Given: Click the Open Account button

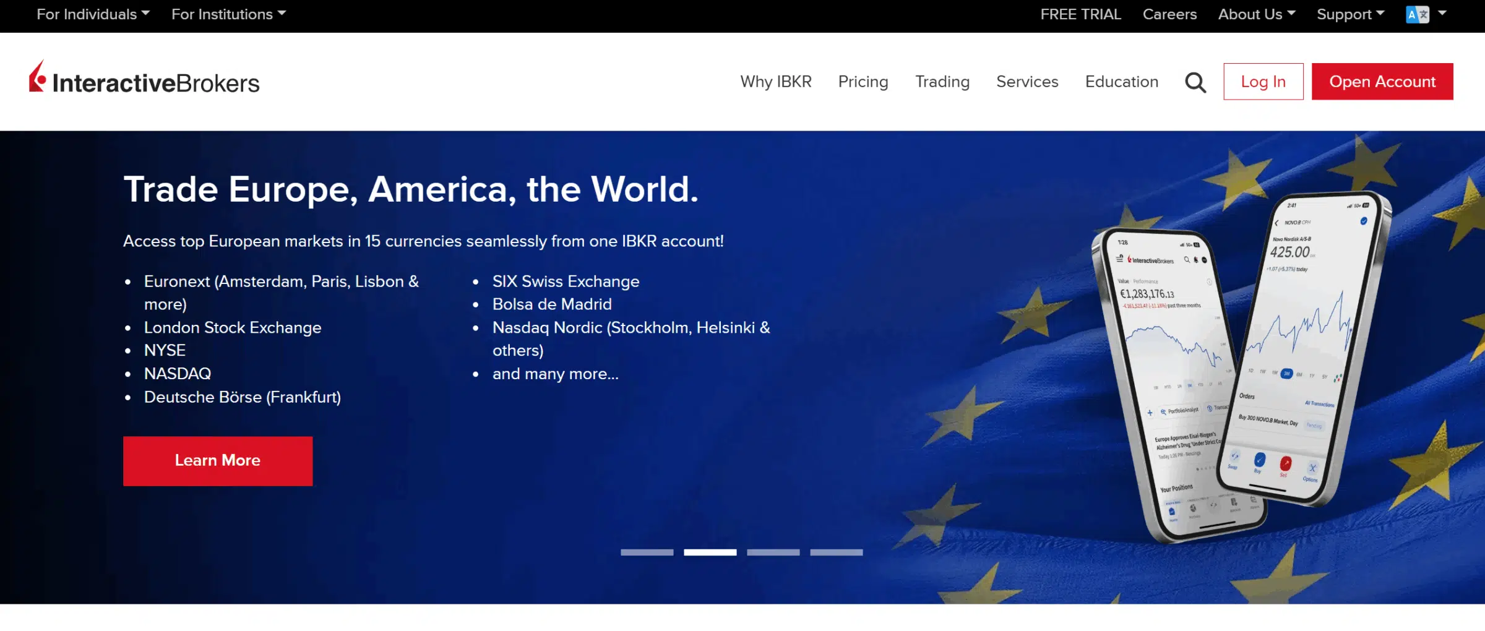Looking at the screenshot, I should tap(1382, 82).
